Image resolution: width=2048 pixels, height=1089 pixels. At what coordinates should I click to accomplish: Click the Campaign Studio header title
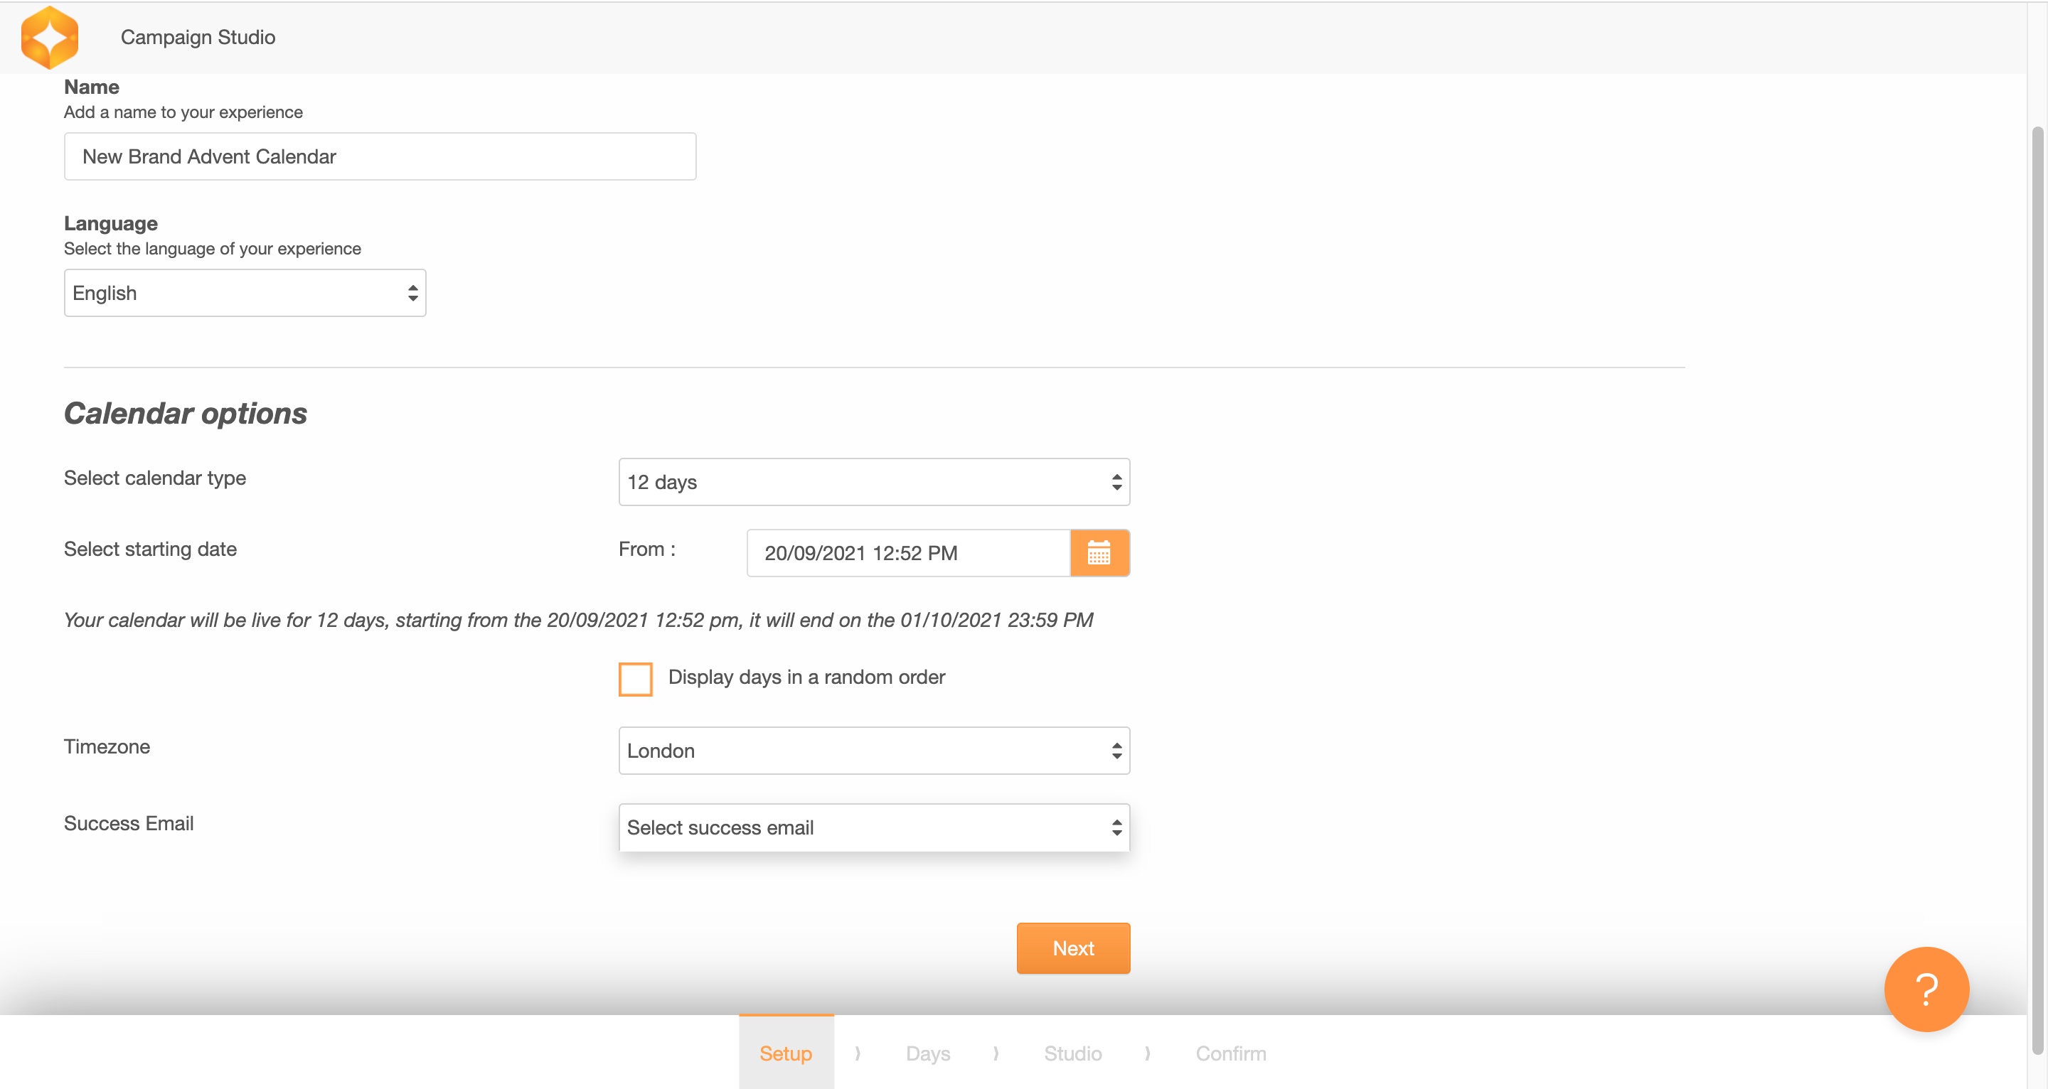[x=198, y=38]
